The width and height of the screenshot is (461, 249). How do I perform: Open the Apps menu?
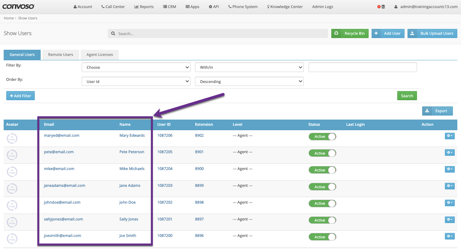click(192, 7)
